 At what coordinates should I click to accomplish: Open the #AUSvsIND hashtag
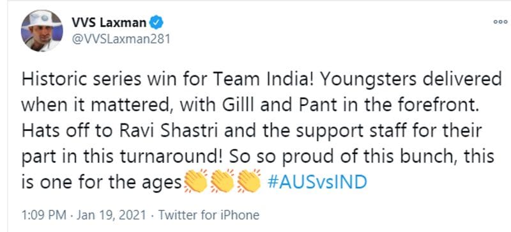317,182
